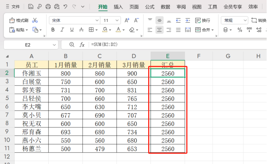Click the save icon in quick access bar
This screenshot has height=164, width=267.
(31, 7)
